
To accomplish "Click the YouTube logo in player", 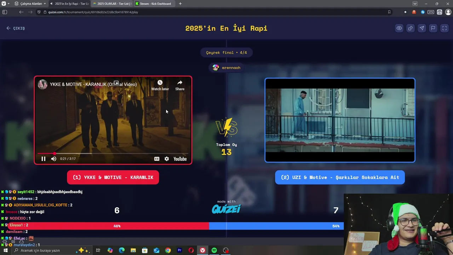I will 180,159.
